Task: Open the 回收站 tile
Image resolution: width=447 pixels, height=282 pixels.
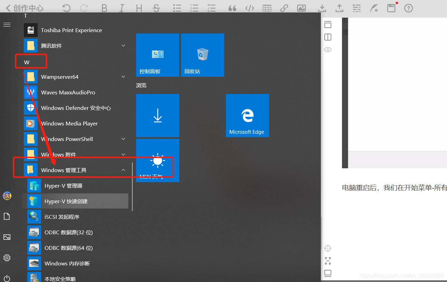Action: pos(202,55)
